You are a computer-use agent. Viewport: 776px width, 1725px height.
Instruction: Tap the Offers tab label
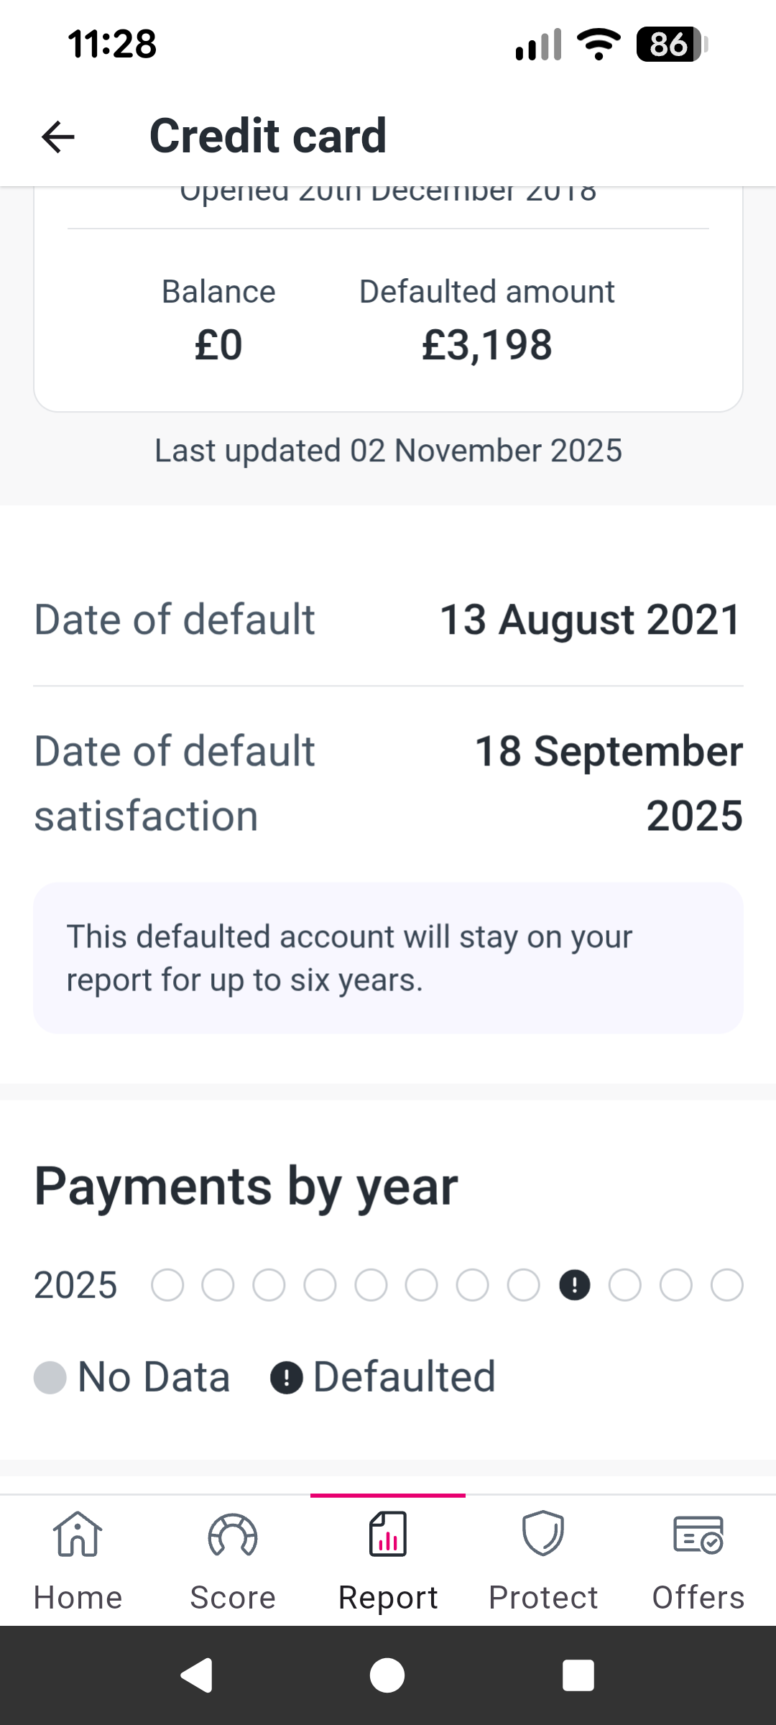[698, 1598]
